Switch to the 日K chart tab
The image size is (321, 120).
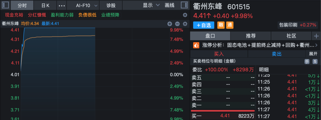[45, 5]
